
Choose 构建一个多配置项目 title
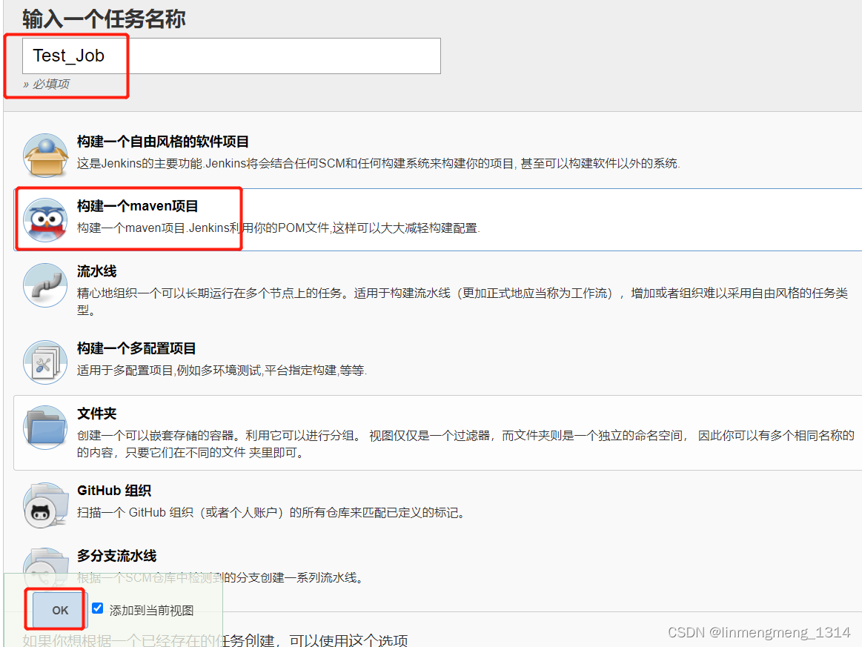136,348
